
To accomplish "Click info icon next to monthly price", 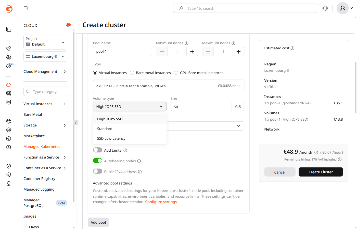I will coord(316,152).
